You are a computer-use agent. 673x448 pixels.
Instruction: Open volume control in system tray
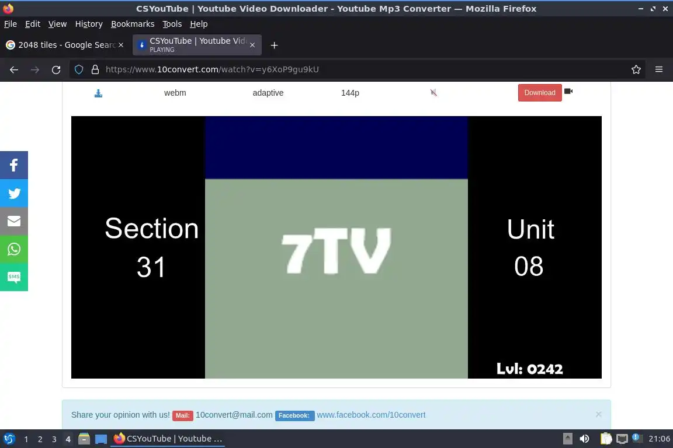pos(584,439)
